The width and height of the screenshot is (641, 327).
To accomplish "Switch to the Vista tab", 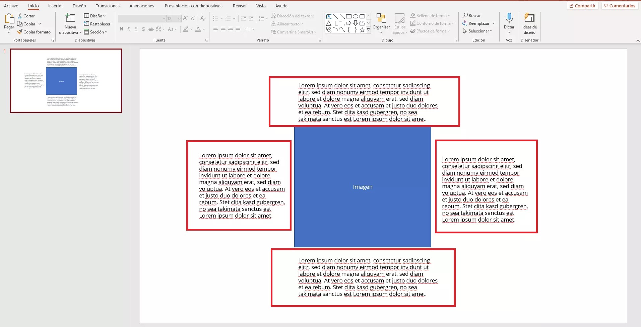I will point(261,6).
